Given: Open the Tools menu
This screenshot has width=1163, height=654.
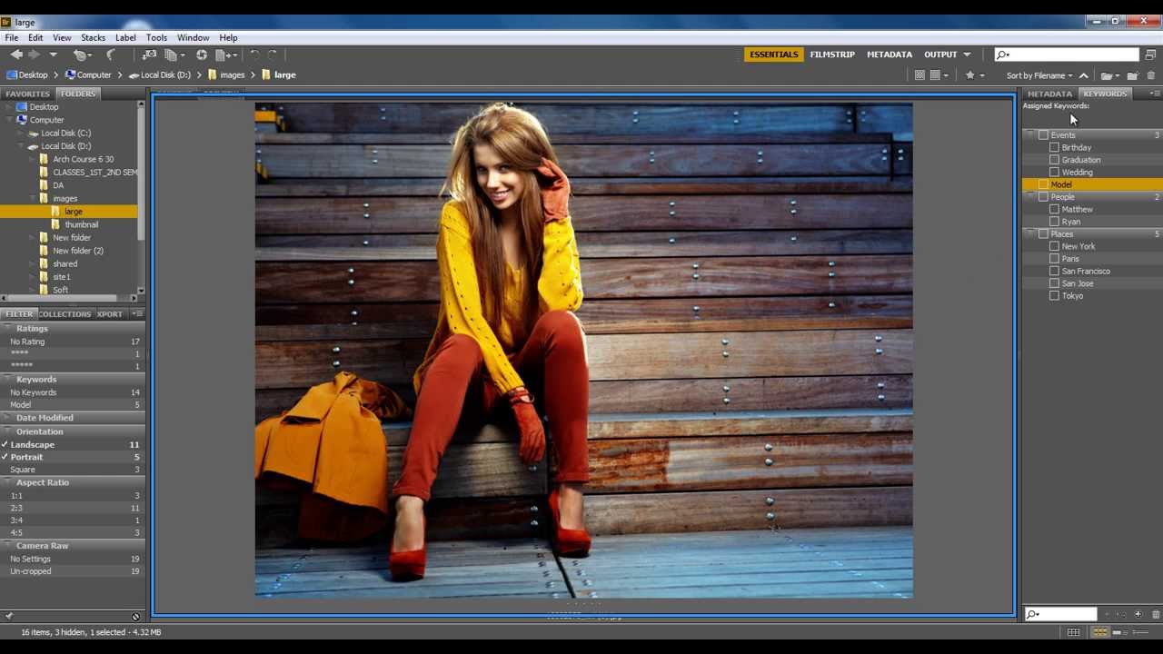Looking at the screenshot, I should (156, 38).
